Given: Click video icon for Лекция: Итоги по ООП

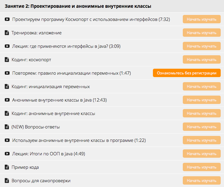Looking at the screenshot, I should 7,154.
